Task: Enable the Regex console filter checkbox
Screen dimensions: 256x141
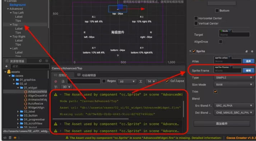Action: 104,81
